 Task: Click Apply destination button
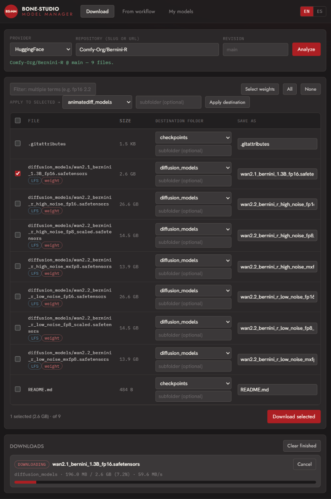tap(228, 102)
